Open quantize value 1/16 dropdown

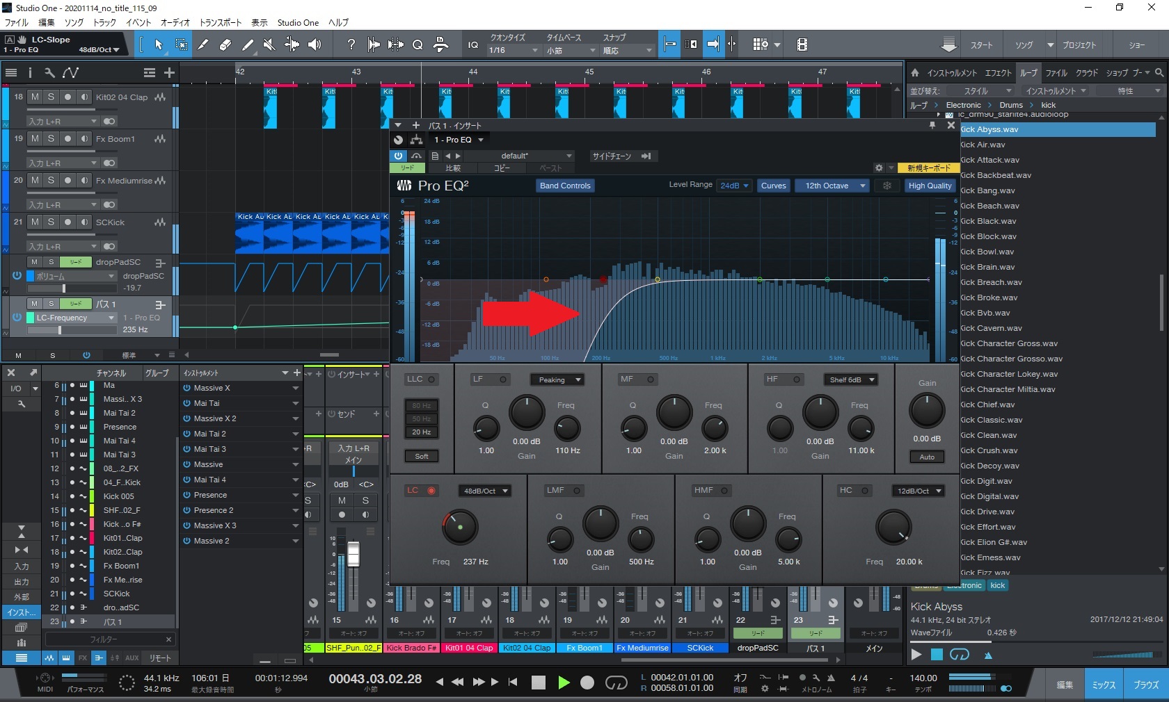click(x=514, y=50)
